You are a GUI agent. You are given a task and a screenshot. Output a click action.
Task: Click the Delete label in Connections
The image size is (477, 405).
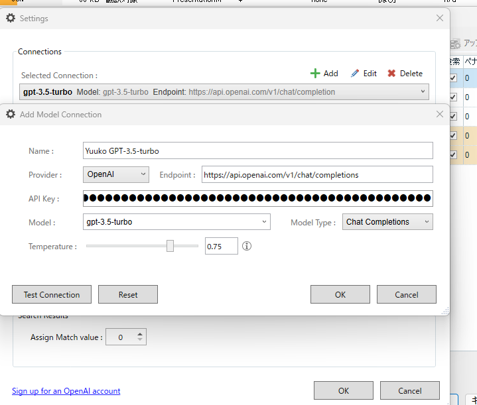411,74
